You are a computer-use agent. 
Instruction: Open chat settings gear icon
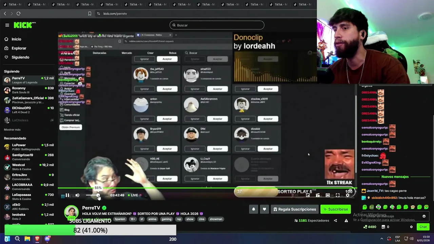coord(411,227)
